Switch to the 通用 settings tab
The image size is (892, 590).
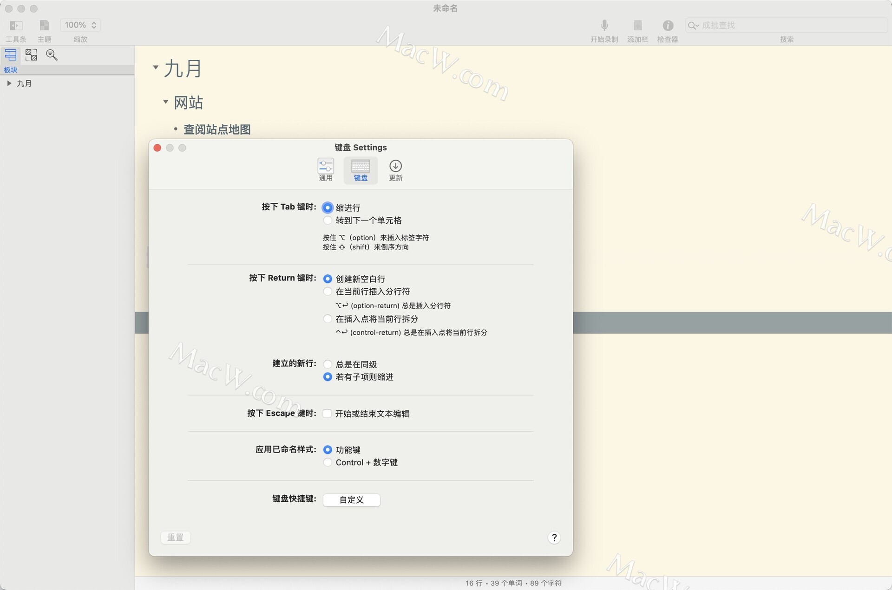point(326,170)
